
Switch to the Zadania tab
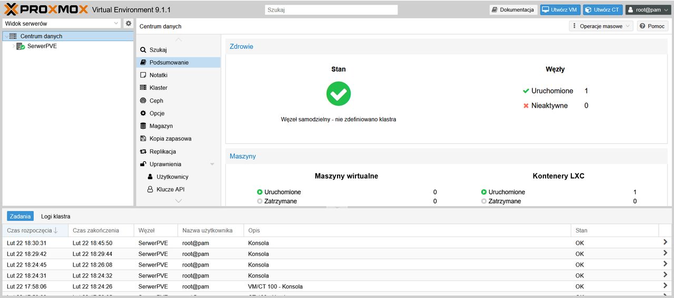tap(21, 216)
